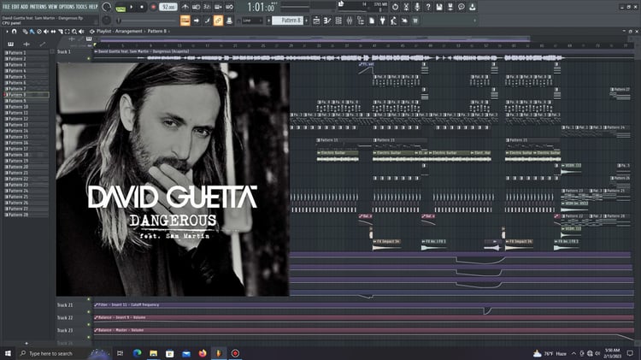Click the 92 tempo field

coord(168,7)
